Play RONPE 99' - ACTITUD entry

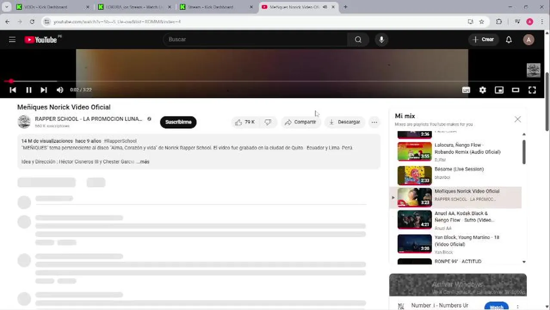click(x=455, y=261)
